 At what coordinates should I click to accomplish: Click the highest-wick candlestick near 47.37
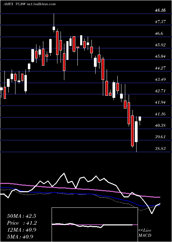click(54, 23)
